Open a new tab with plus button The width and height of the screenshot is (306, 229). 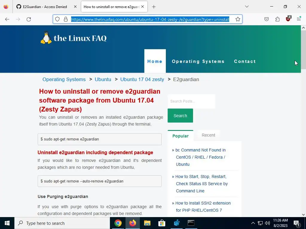[154, 7]
